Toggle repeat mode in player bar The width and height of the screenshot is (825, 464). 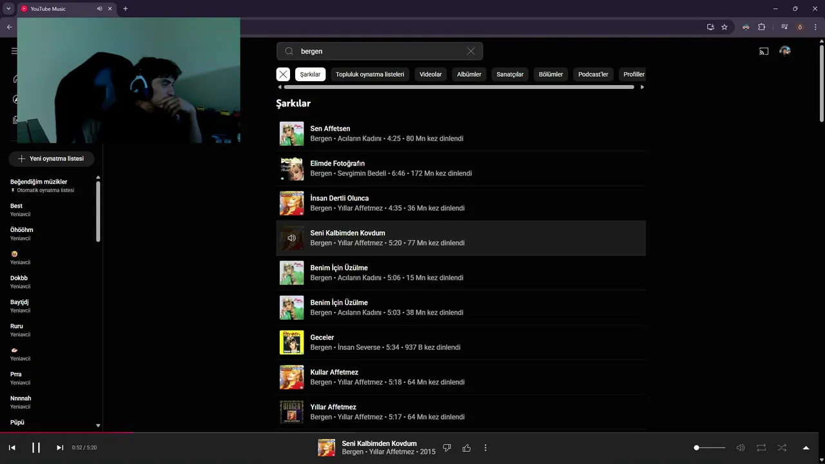pos(761,447)
